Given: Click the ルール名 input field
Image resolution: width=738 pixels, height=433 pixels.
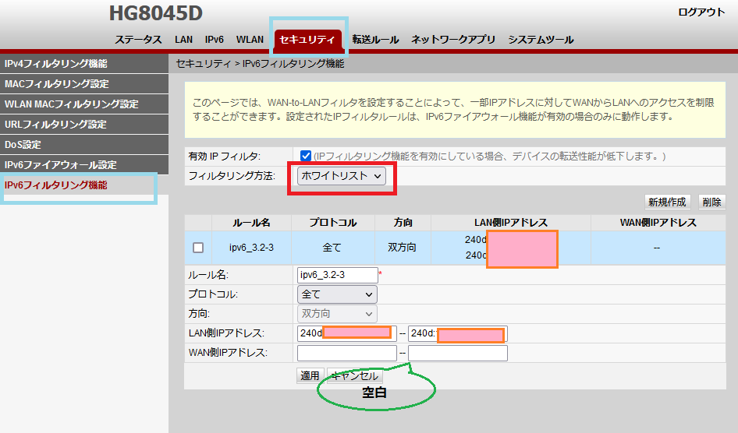Looking at the screenshot, I should [338, 275].
